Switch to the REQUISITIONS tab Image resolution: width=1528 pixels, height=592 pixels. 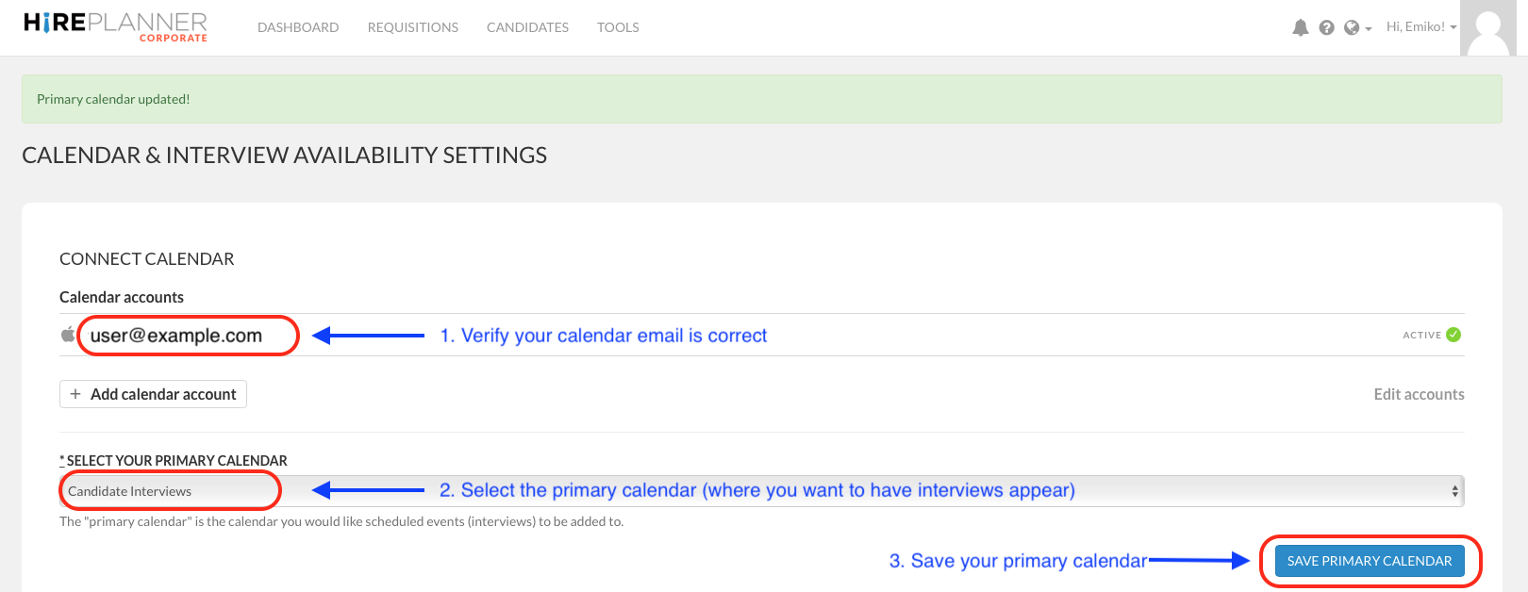click(412, 27)
